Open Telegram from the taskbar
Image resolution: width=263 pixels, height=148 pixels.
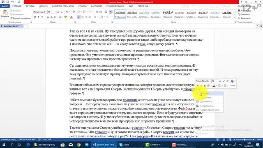[87, 144]
